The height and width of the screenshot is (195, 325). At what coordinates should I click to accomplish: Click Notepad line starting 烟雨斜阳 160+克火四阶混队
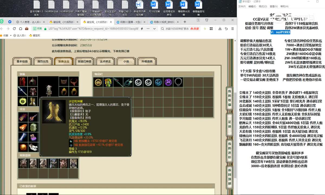[281, 145]
